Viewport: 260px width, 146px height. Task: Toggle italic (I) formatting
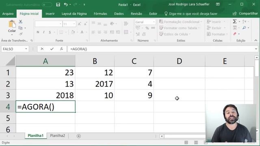43,32
